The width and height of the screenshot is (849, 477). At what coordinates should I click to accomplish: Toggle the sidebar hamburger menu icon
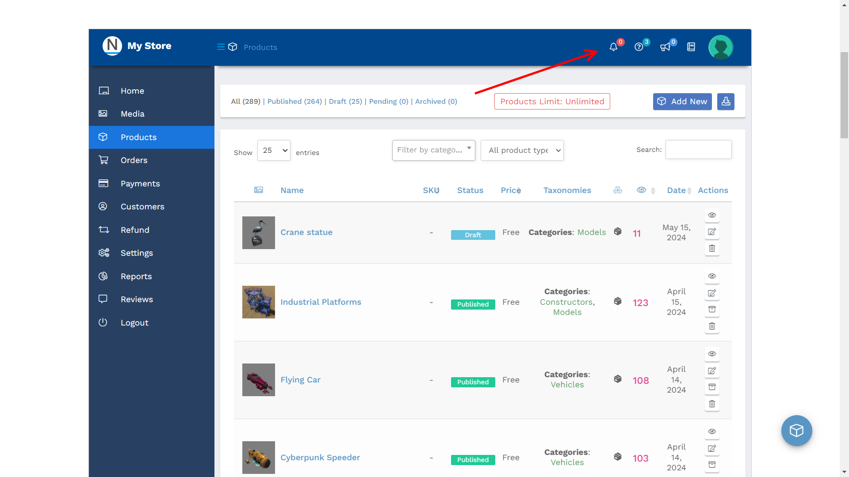tap(220, 47)
